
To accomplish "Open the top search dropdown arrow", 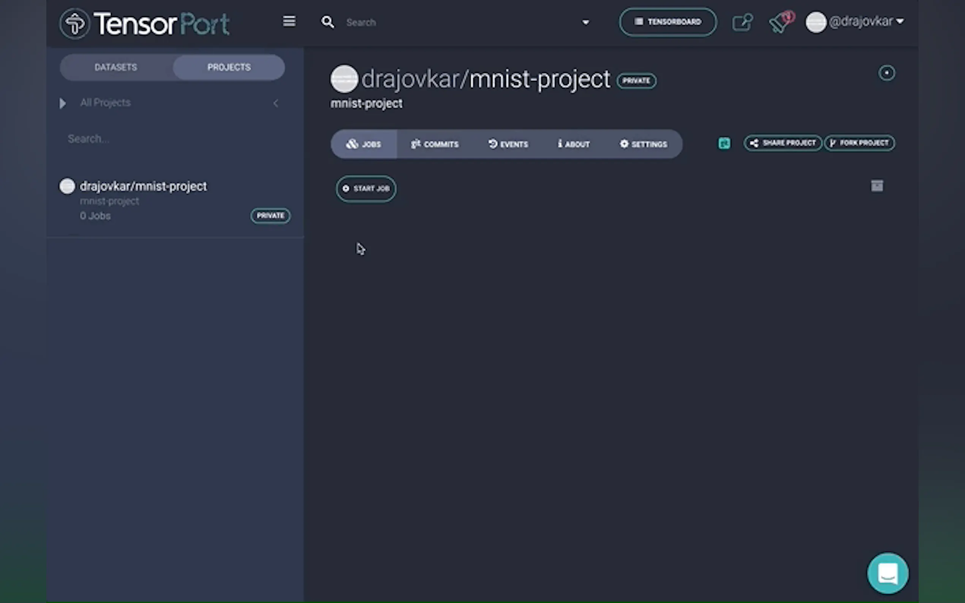I will (x=585, y=22).
